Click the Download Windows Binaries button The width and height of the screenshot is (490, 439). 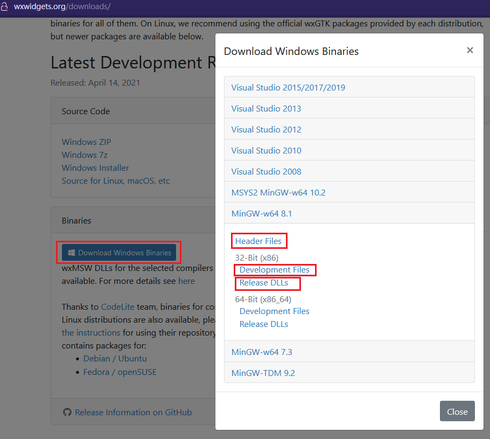point(119,253)
